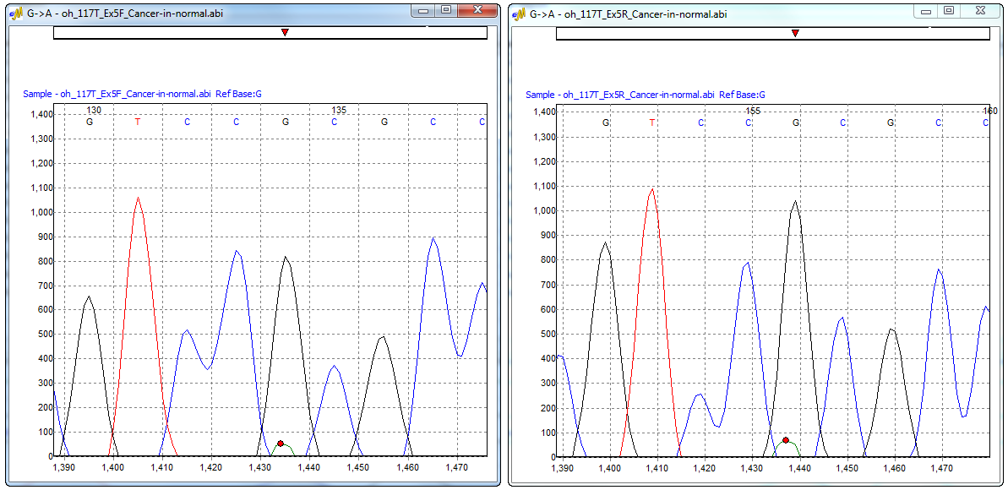
Task: Click the sample label of Ex5R trace
Action: click(646, 95)
